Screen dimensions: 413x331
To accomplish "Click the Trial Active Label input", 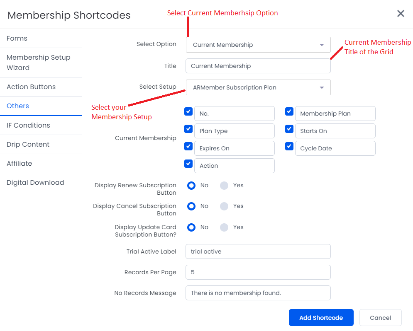I will (x=258, y=251).
